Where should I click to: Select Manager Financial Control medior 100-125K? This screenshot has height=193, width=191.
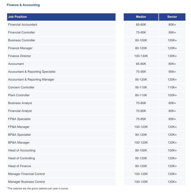(x=141, y=174)
